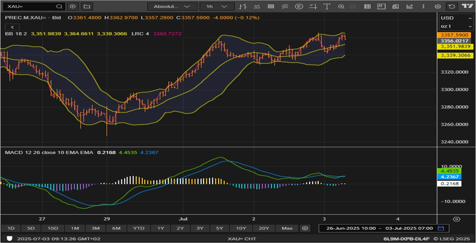Click the calendar icon in the date range field
The image size is (476, 243).
(x=441, y=228)
